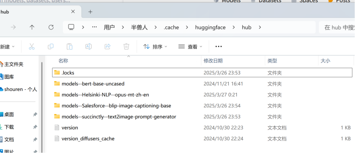This screenshot has width=355, height=153.
Task: Expand the 新建 new item dropdown
Action: tap(7, 47)
